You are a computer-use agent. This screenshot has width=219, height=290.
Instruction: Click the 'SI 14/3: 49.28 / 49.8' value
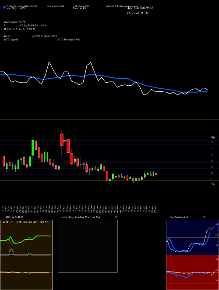[x=33, y=25]
